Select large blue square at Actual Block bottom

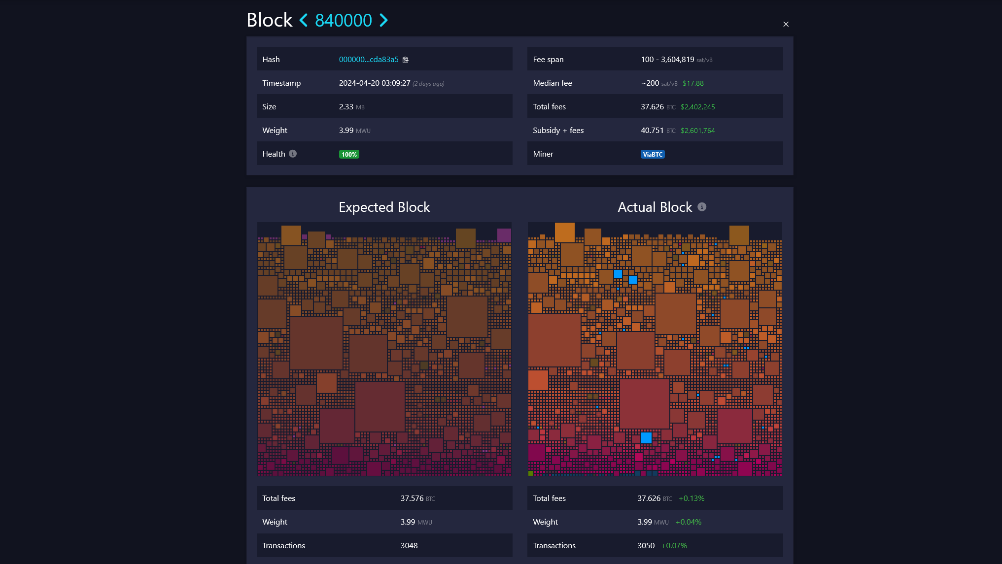646,437
